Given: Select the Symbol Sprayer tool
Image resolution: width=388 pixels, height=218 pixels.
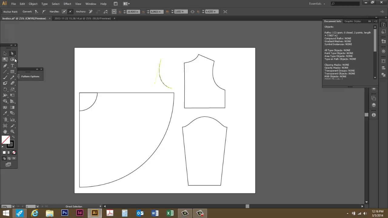Looking at the screenshot, I should pos(5,120).
